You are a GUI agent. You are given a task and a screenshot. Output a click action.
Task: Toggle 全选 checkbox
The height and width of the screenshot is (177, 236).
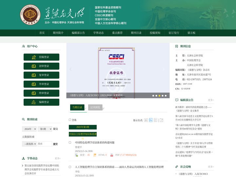tap(70, 120)
